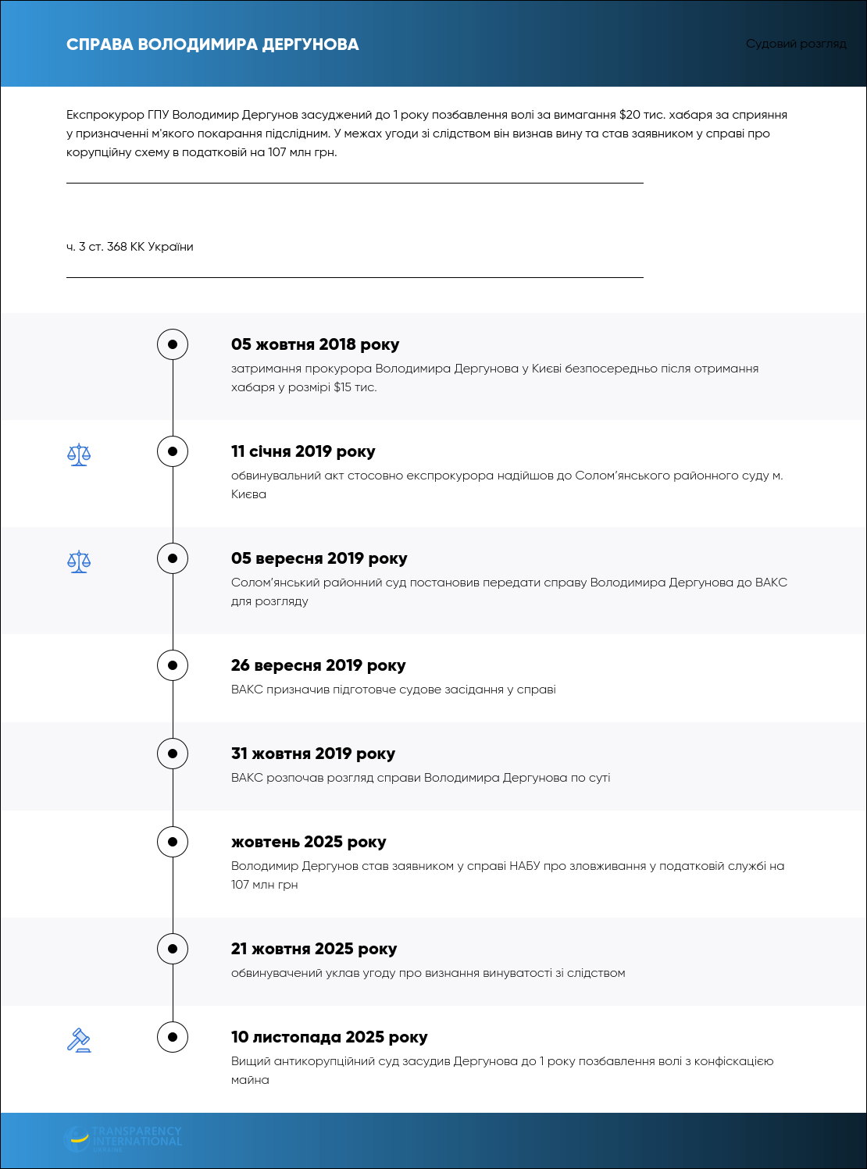The width and height of the screenshot is (867, 1169).
Task: Click the жовтень 2025 року heading
Action: (309, 842)
